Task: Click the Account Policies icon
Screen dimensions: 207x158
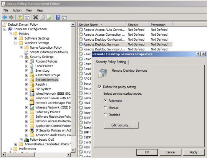Action: [x=32, y=61]
